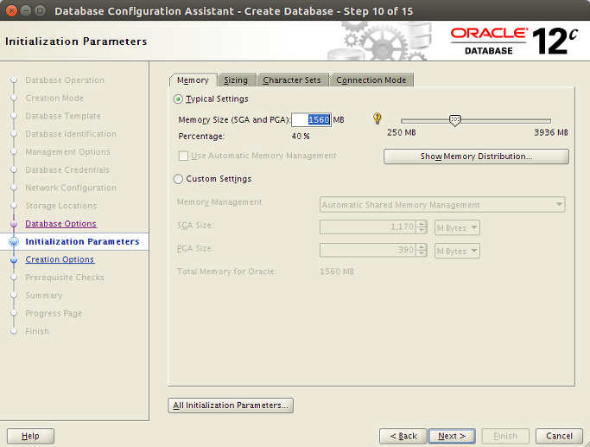
Task: Click the Database Template step
Action: pos(63,116)
